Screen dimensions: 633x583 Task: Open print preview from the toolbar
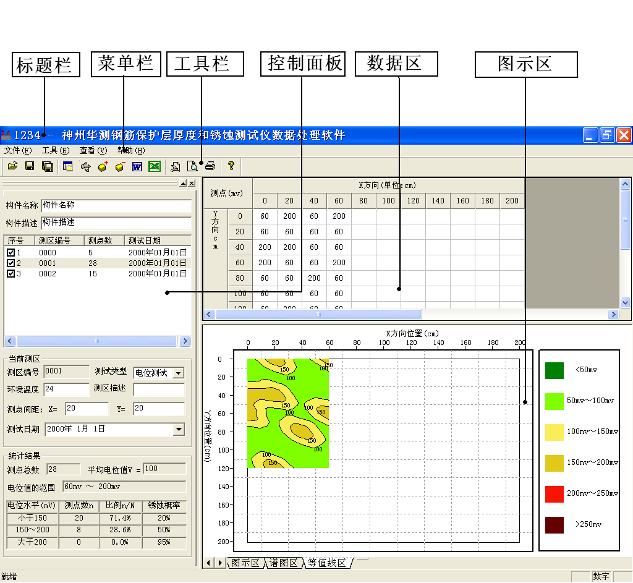(x=193, y=166)
